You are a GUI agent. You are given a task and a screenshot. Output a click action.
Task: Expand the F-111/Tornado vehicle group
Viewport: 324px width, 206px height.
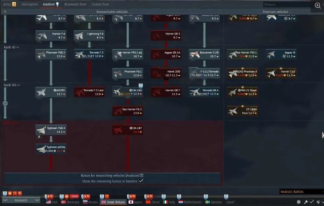204,73
